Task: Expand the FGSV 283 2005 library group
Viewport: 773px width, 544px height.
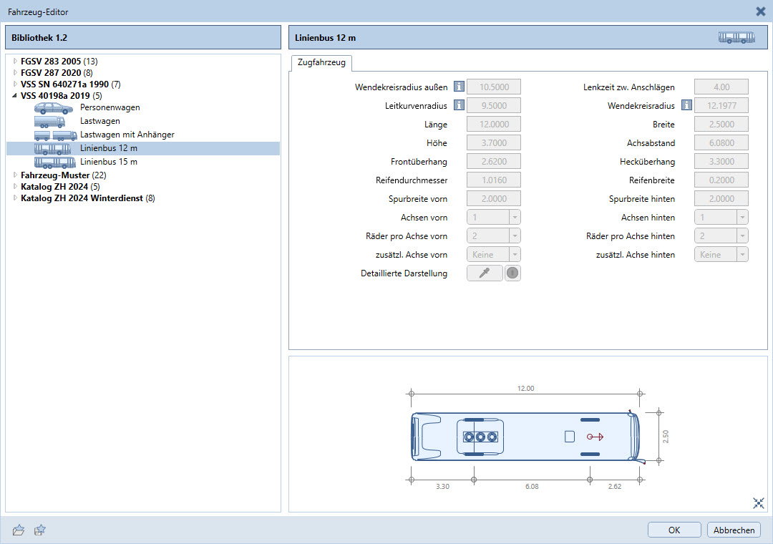Action: tap(15, 62)
